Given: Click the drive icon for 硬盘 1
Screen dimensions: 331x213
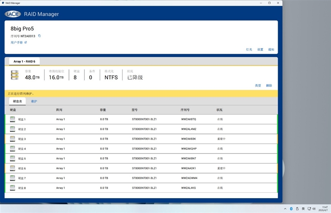Looking at the screenshot, I should [12, 119].
